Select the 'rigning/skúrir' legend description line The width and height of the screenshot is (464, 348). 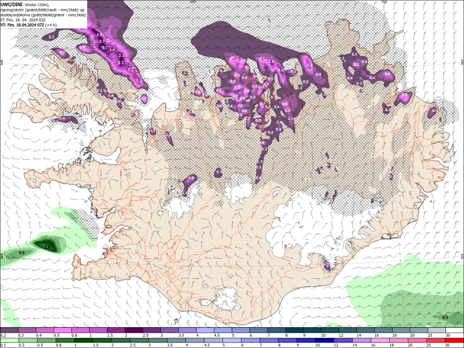42,9
